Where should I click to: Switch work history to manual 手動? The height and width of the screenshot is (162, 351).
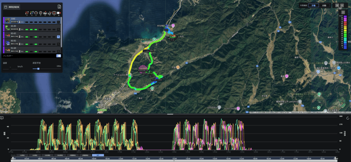point(313,5)
